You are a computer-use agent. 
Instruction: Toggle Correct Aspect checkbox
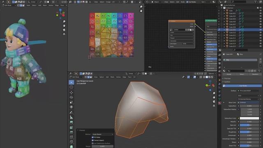(92, 140)
